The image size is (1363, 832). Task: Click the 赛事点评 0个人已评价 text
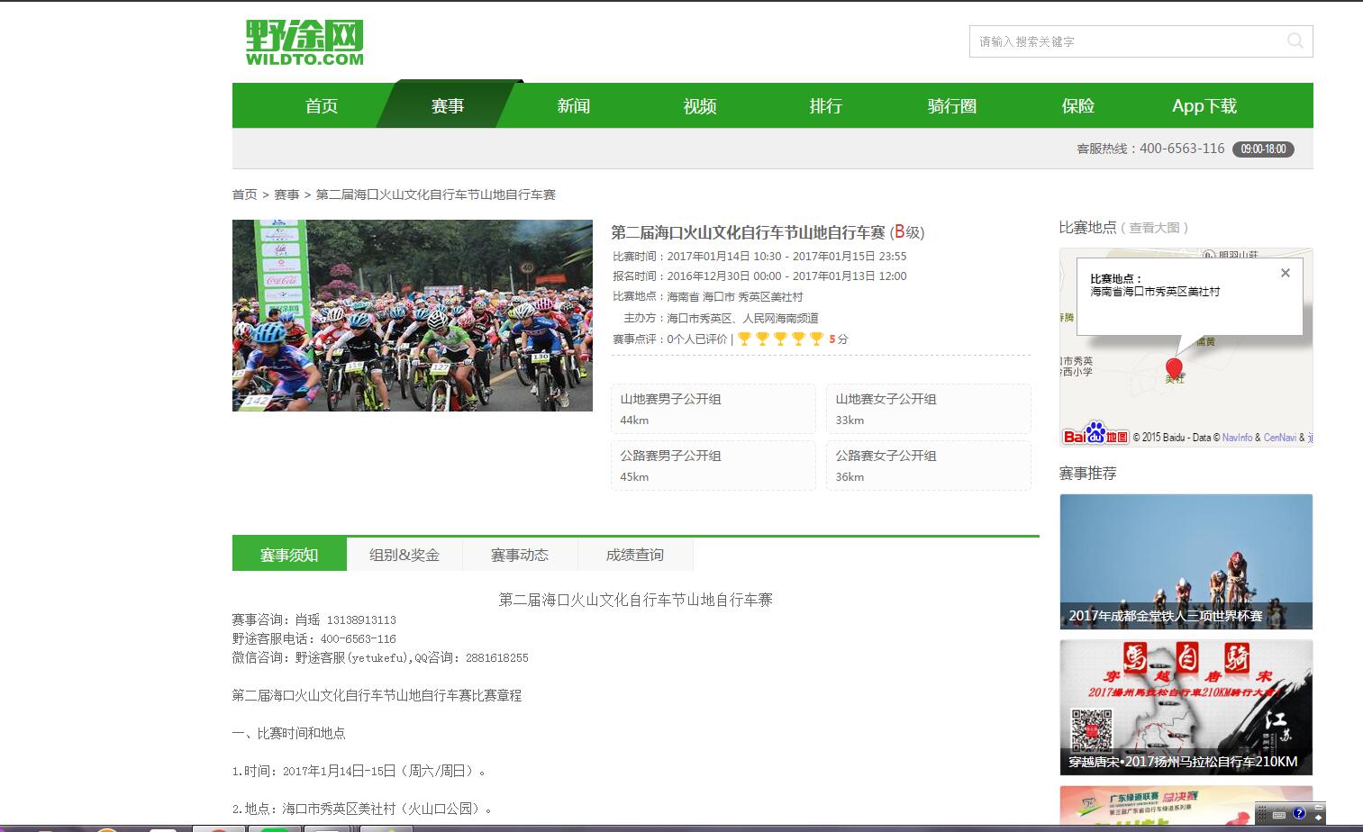tap(670, 339)
